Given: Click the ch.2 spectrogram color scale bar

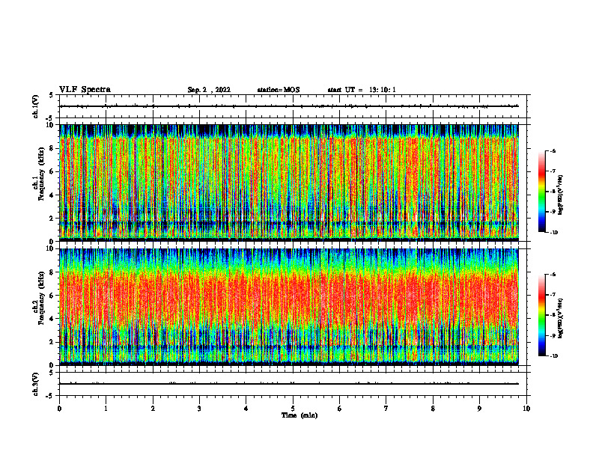Looking at the screenshot, I should click(541, 315).
